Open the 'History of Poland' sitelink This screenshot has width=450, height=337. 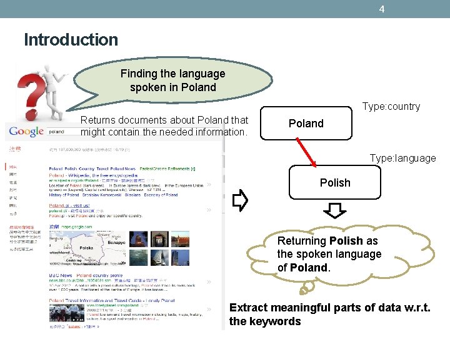point(64,195)
